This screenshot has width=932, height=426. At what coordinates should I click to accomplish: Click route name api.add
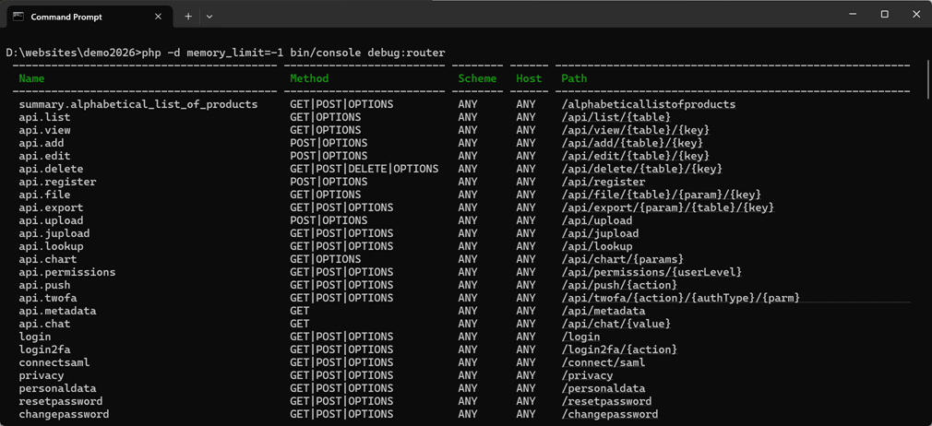pyautogui.click(x=42, y=143)
